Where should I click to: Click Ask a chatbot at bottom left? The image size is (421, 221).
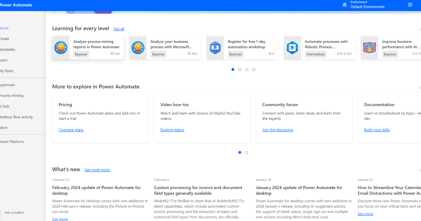click(x=14, y=212)
